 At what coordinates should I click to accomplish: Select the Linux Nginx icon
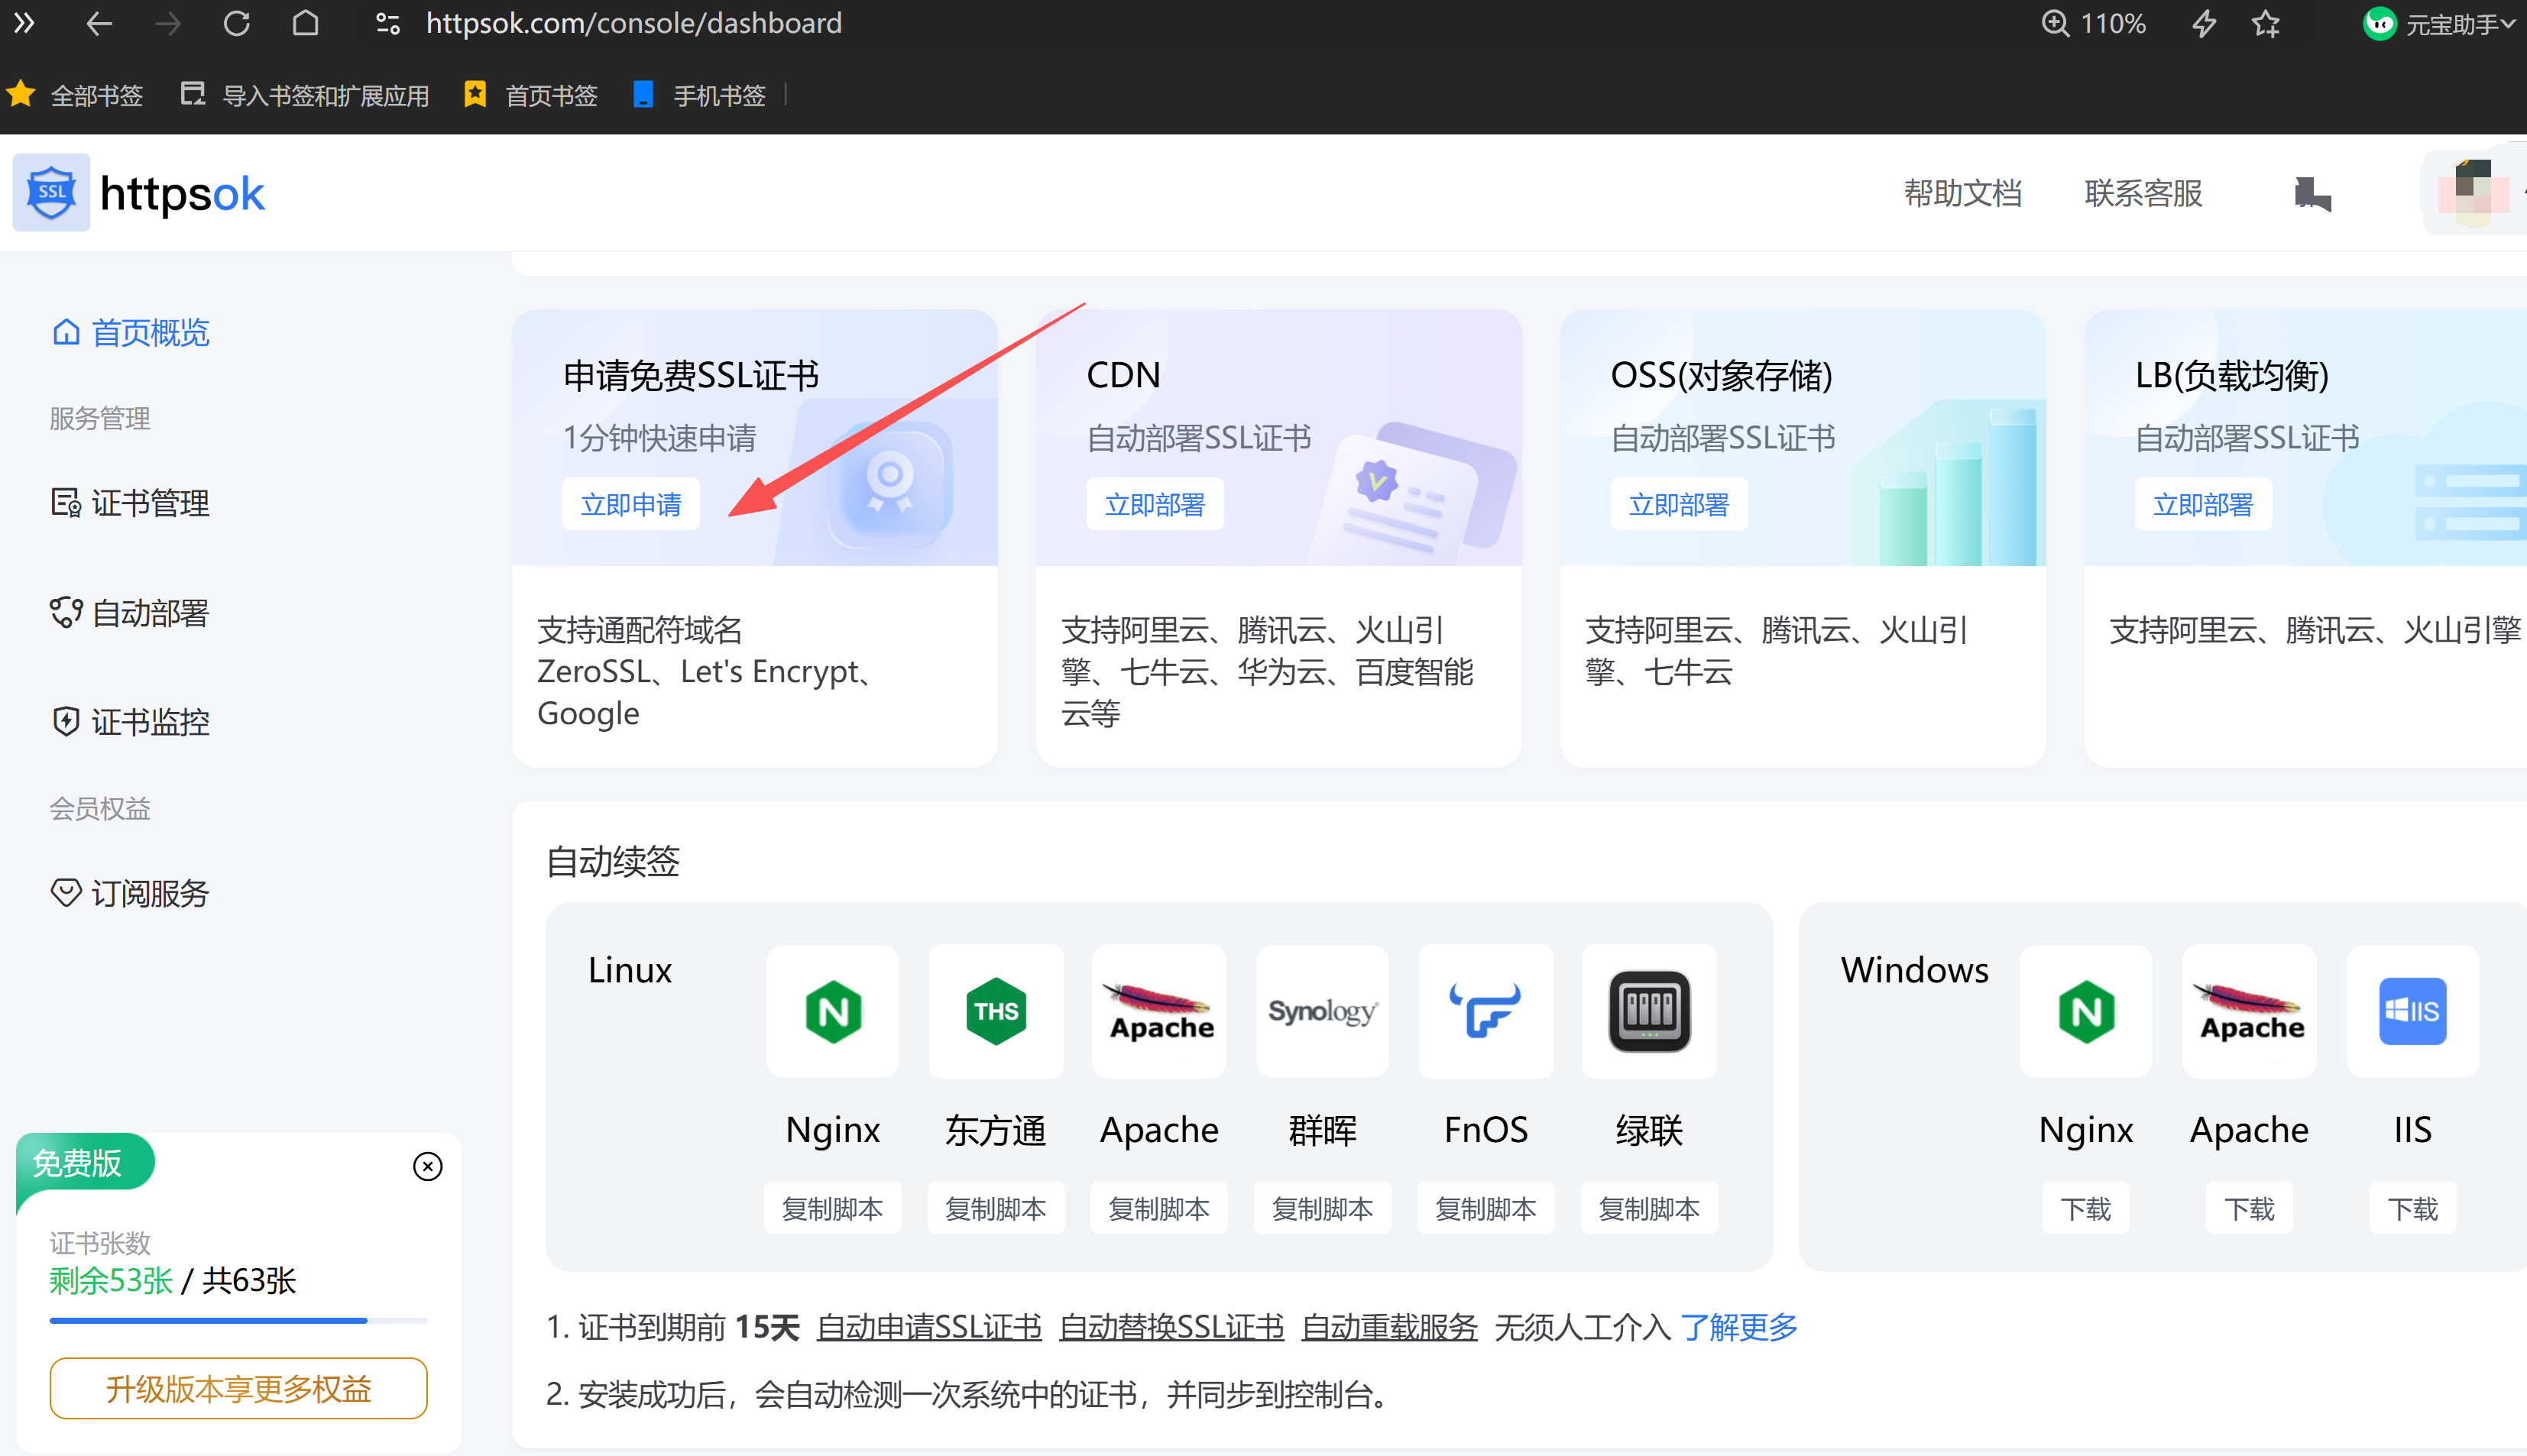pos(833,1011)
